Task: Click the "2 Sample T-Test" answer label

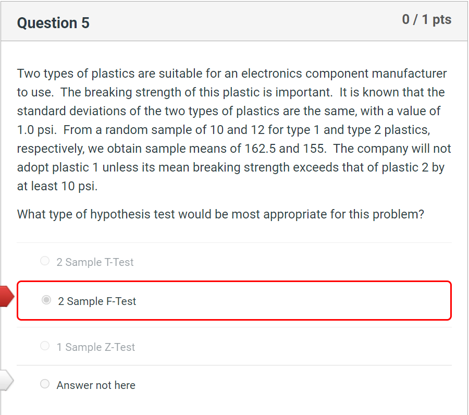Action: click(95, 262)
